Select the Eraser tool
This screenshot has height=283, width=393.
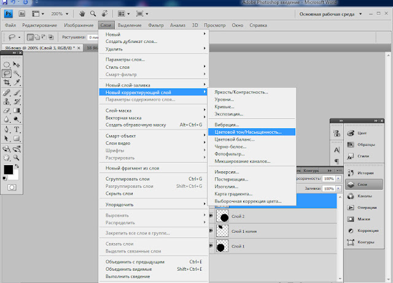coord(7,110)
